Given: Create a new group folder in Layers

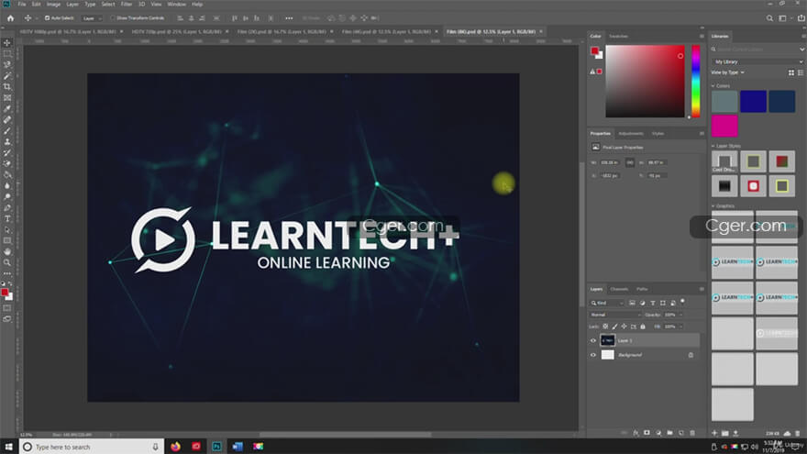Looking at the screenshot, I should [x=669, y=433].
